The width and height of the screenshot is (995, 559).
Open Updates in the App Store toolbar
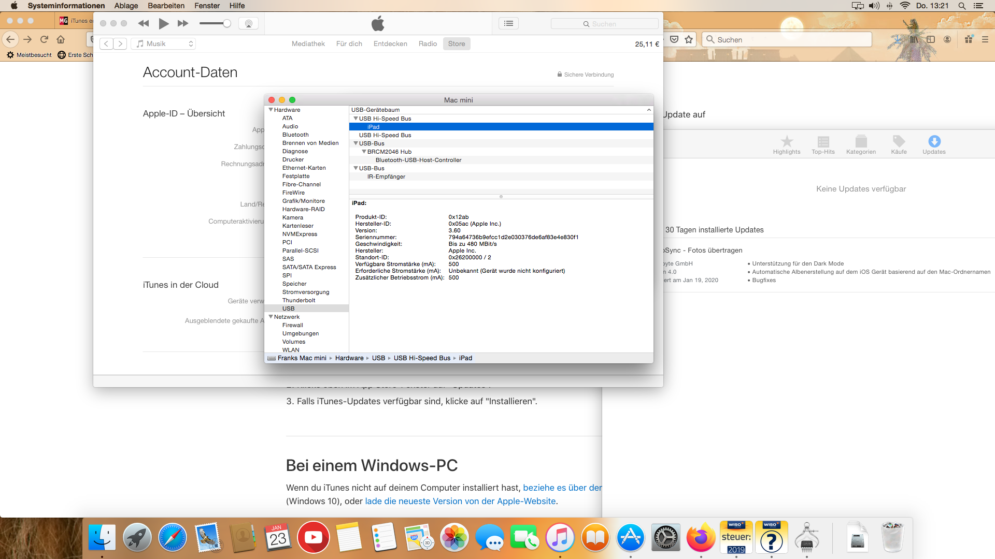coord(934,144)
